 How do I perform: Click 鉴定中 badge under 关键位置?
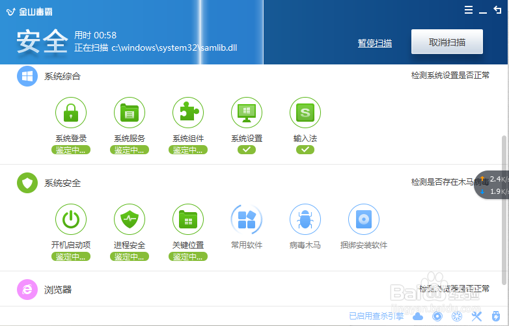[188, 256]
